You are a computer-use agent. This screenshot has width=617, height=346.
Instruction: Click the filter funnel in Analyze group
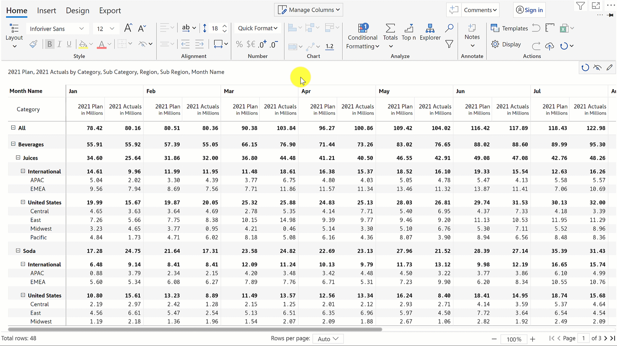tap(449, 44)
